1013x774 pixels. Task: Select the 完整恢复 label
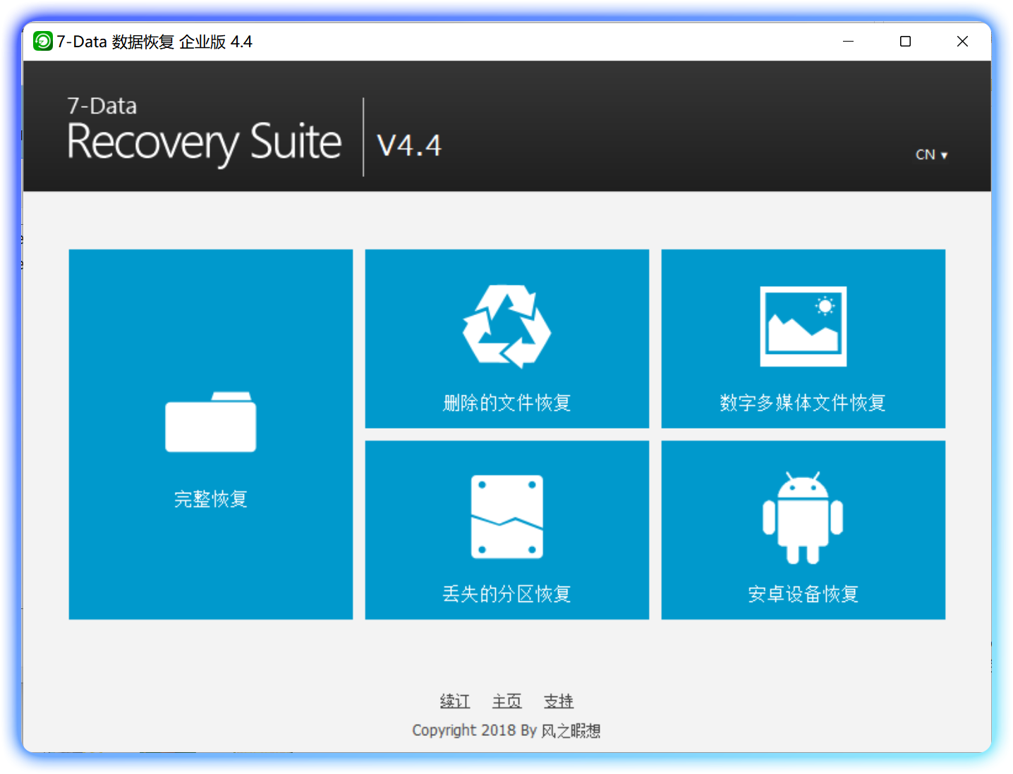pyautogui.click(x=210, y=499)
